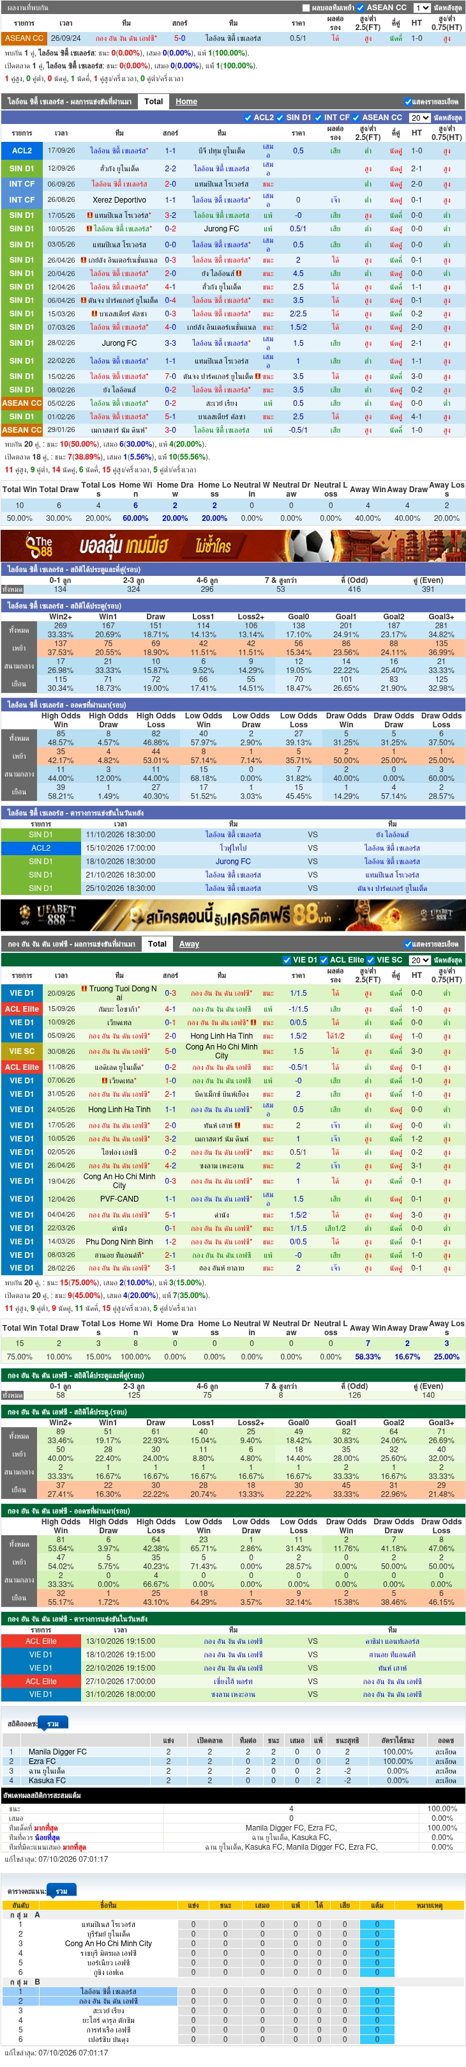Viewport: 466px width, 2067px height.
Task: Open Xerez Deportivo team link
Action: 119,200
